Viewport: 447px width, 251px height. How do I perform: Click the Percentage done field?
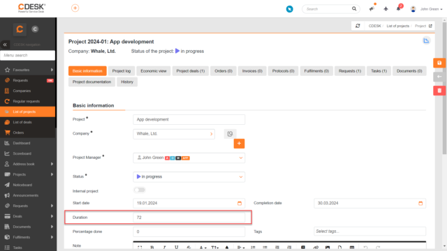point(189,231)
